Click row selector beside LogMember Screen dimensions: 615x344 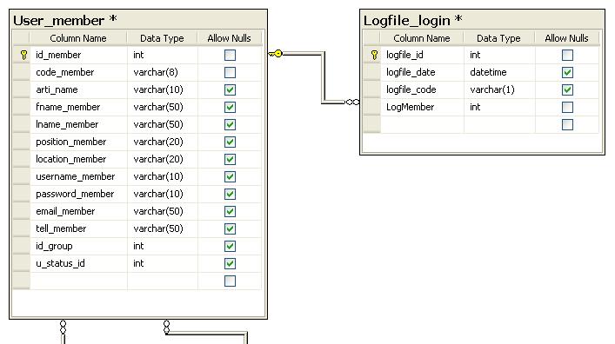[371, 108]
